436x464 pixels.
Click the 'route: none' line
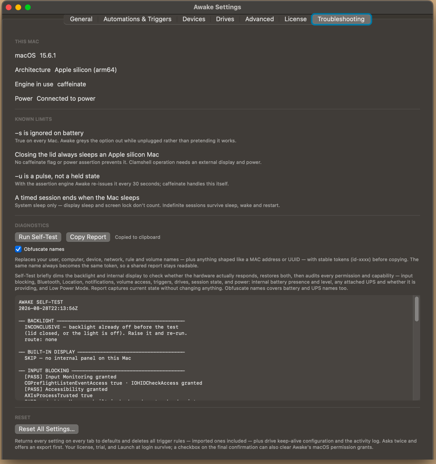click(41, 339)
